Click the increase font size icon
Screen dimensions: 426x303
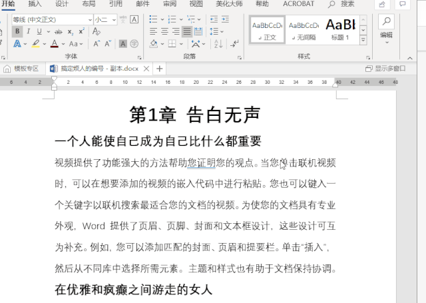pyautogui.click(x=97, y=44)
